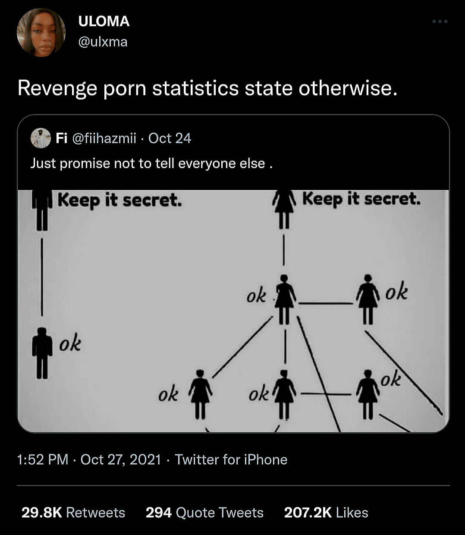
Task: Click the left 'Keep it secret.' caption in image
Action: click(x=119, y=200)
